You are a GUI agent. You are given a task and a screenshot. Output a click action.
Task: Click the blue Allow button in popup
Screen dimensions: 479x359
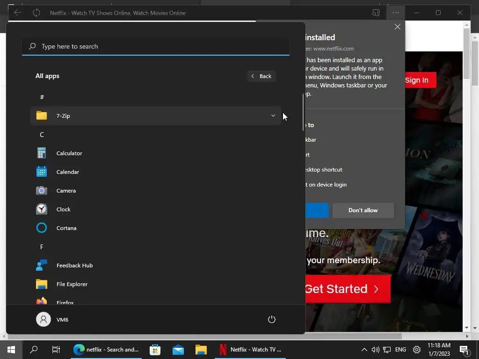[x=317, y=210]
